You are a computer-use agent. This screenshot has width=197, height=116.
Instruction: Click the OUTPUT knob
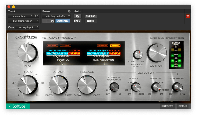point(157,53)
